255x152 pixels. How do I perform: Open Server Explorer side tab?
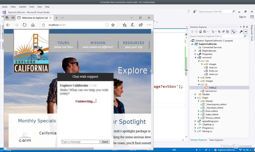coord(3,32)
